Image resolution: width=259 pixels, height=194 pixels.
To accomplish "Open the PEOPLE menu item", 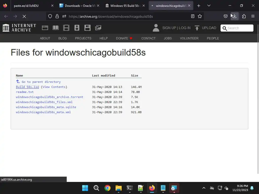I will (213, 38).
